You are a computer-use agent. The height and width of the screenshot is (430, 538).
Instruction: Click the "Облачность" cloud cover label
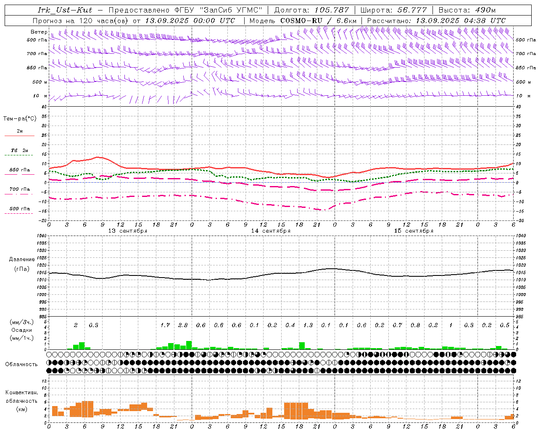tap(21, 364)
